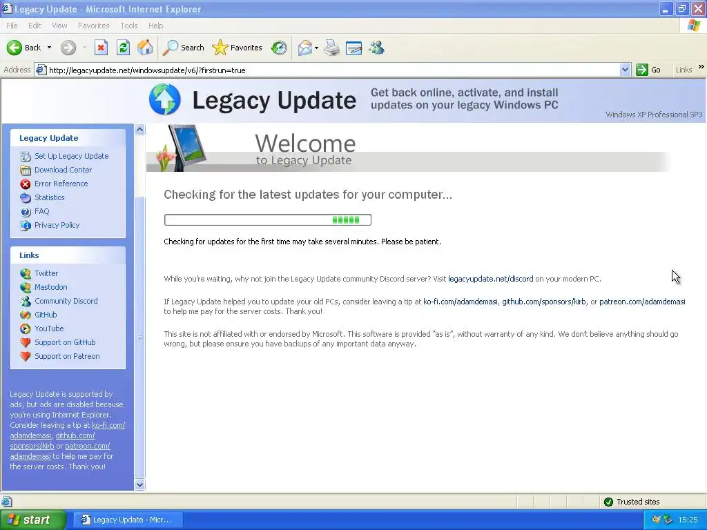Open the File menu
The width and height of the screenshot is (707, 530).
point(12,26)
